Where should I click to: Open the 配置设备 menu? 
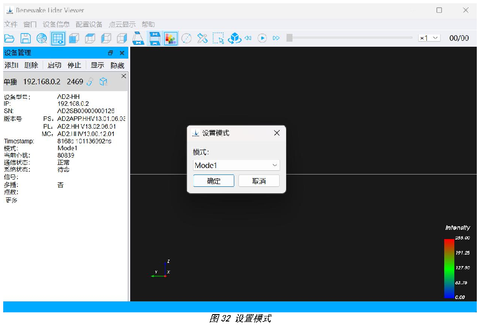(x=89, y=24)
